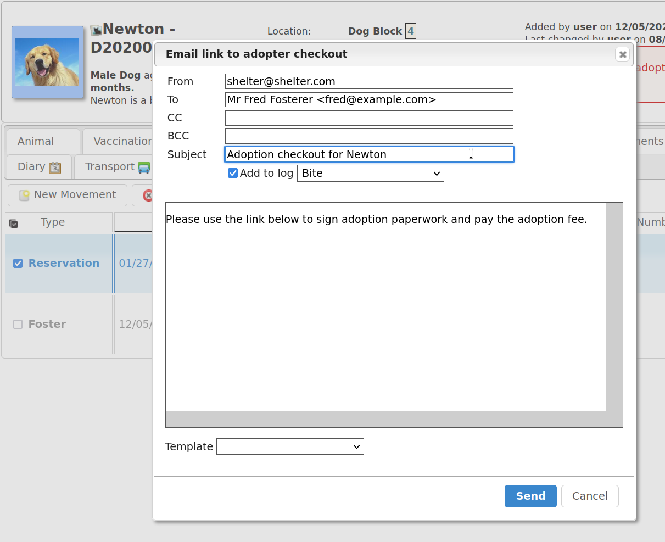Image resolution: width=665 pixels, height=542 pixels.
Task: Click the 12/05 date in Foster row
Action: point(135,324)
